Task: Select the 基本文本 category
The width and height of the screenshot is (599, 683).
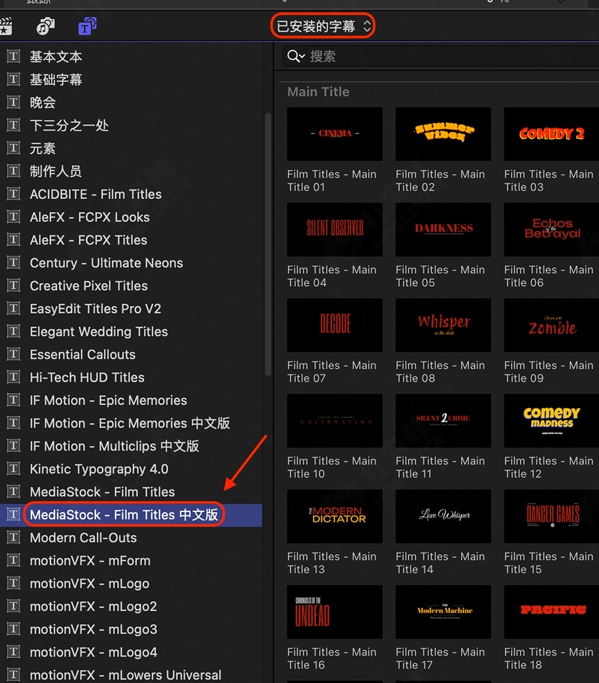Action: (x=131, y=56)
